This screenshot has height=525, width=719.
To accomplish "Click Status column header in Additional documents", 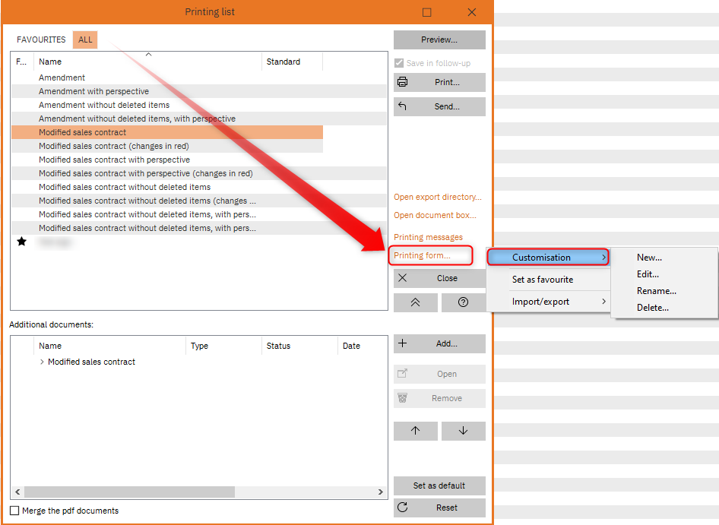I will tap(299, 346).
